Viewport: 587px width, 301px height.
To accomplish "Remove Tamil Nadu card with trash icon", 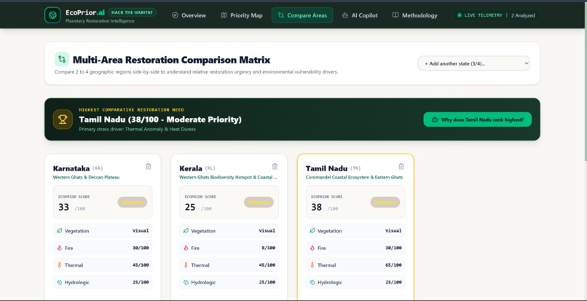I will click(x=401, y=166).
